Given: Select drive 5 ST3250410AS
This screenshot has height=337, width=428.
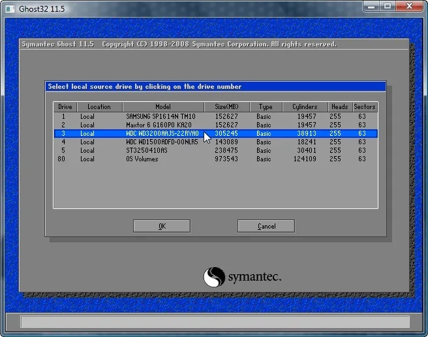Looking at the screenshot, I should 216,150.
